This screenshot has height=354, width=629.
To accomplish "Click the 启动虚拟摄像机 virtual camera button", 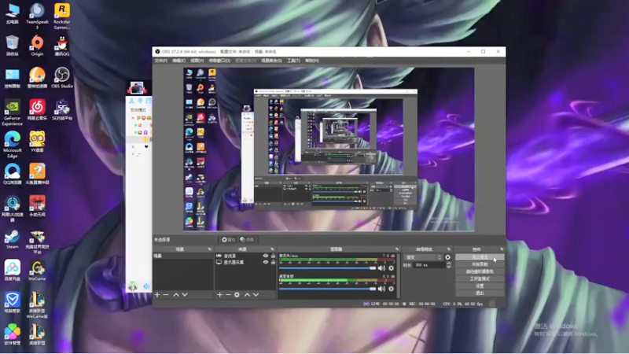I will (x=480, y=271).
